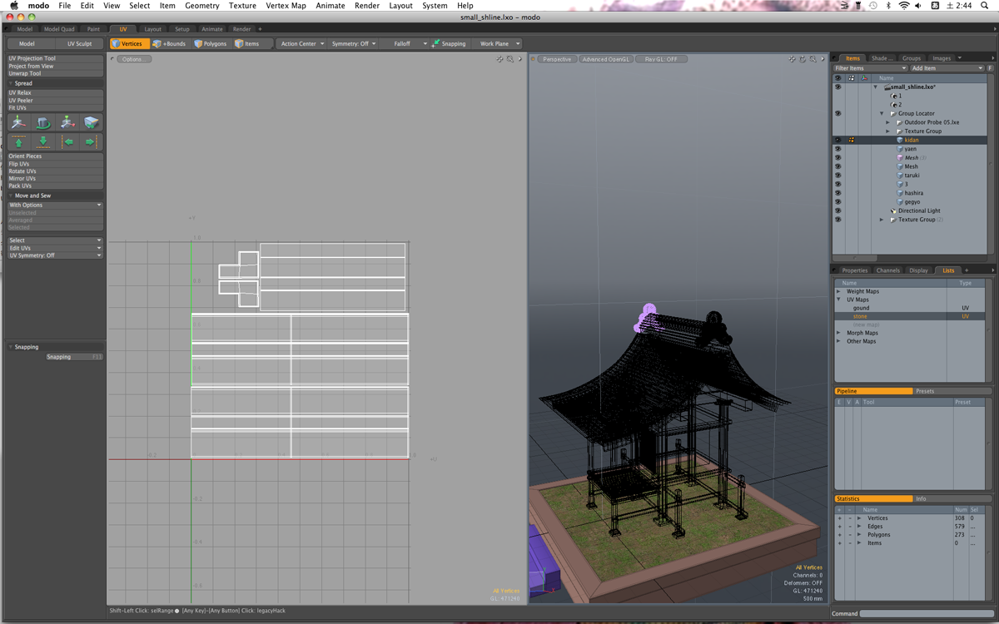Click the Pack UVs button
The width and height of the screenshot is (999, 624).
click(55, 186)
